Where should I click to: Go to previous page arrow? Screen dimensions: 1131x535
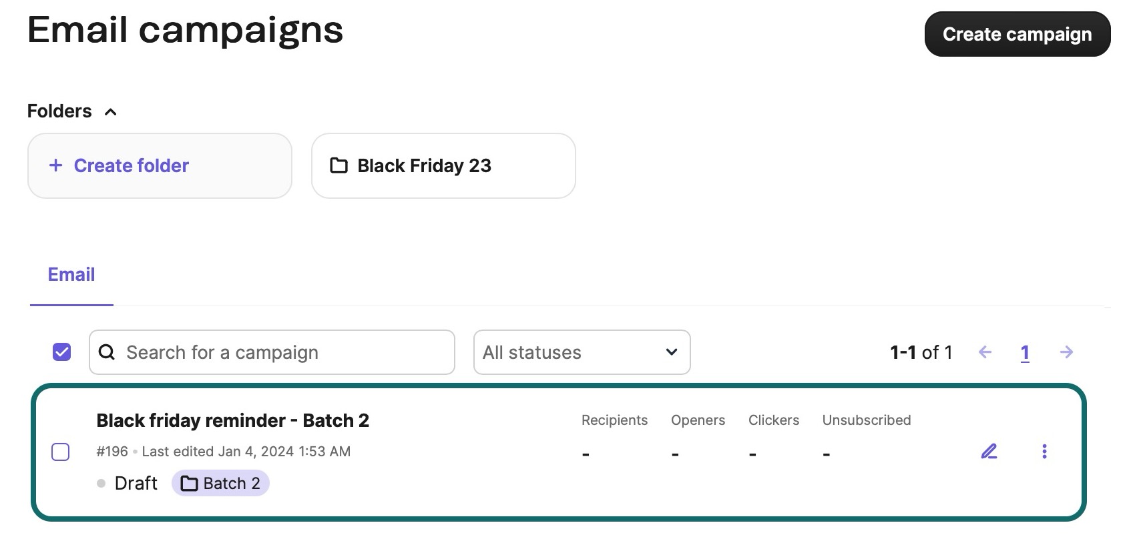click(985, 352)
